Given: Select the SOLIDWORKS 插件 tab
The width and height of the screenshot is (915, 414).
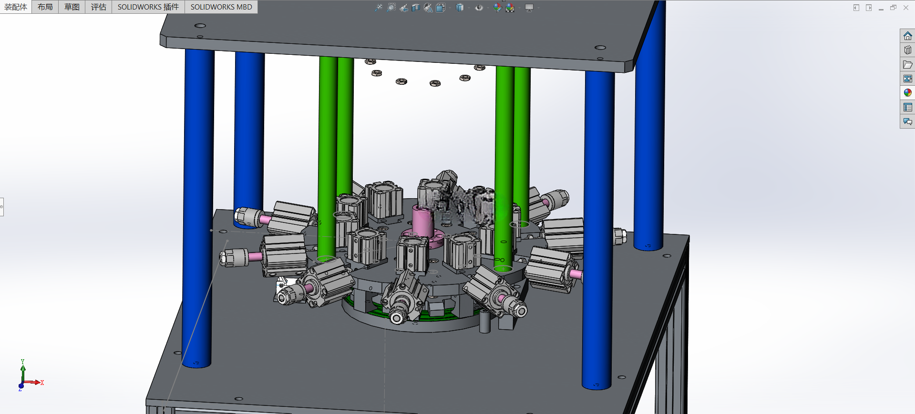Looking at the screenshot, I should 148,7.
